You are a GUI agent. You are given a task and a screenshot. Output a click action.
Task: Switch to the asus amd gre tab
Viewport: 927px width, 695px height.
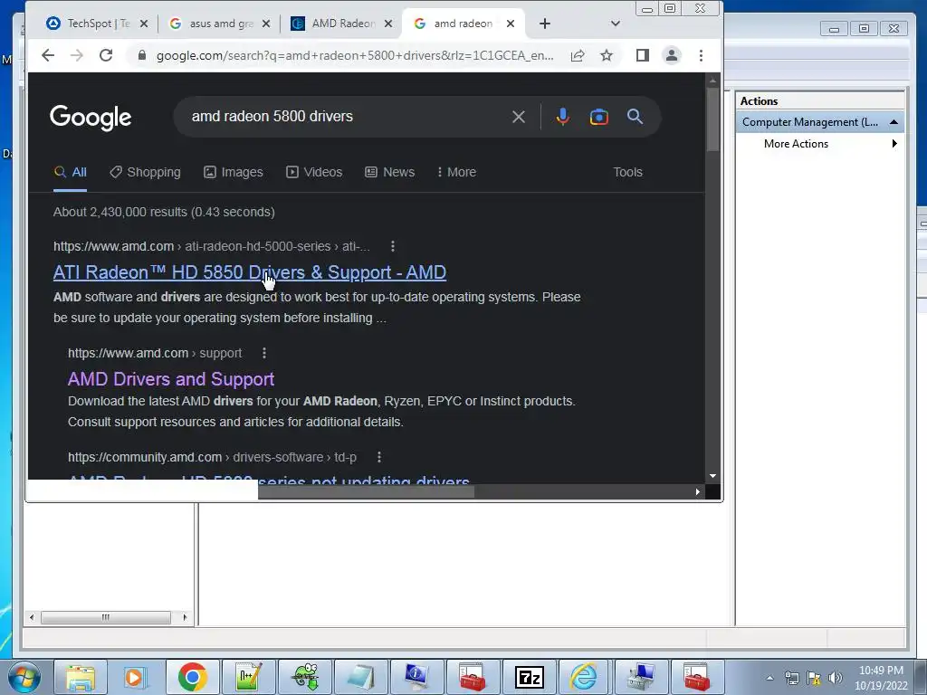[x=213, y=24]
